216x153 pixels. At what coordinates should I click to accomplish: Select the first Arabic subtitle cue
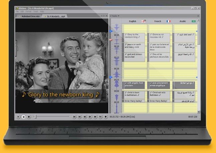coord(184,37)
